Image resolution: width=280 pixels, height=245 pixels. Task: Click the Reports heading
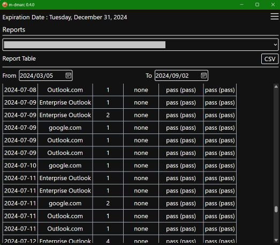pos(14,29)
